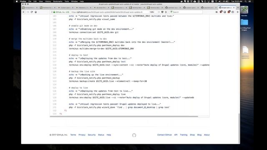Image resolution: width=267 pixels, height=150 pixels.
Task: Click the '# backup the live site' comment
Action: click(x=82, y=71)
